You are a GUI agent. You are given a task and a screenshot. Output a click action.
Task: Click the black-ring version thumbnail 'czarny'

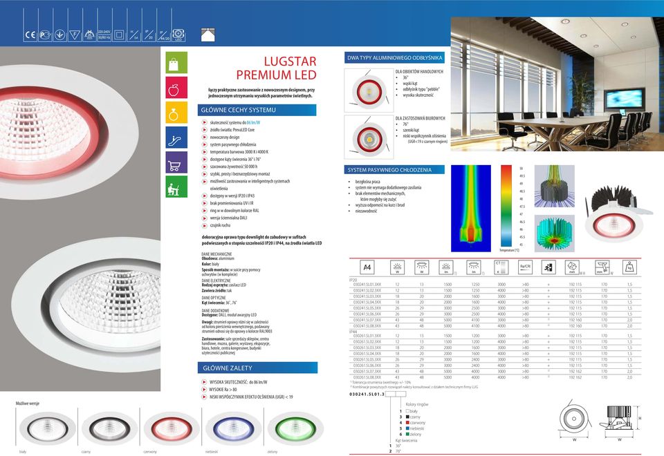pyautogui.click(x=110, y=429)
